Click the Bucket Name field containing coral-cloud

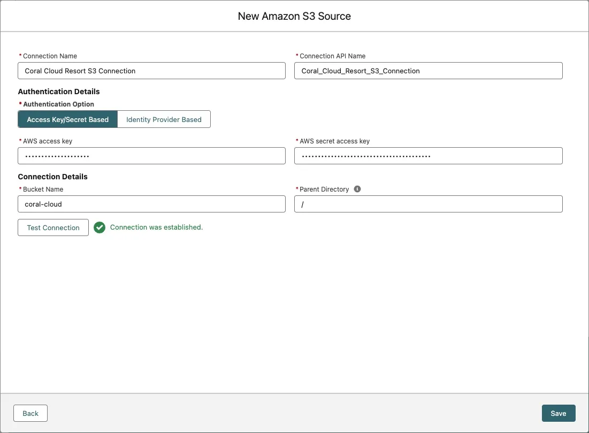tap(151, 204)
